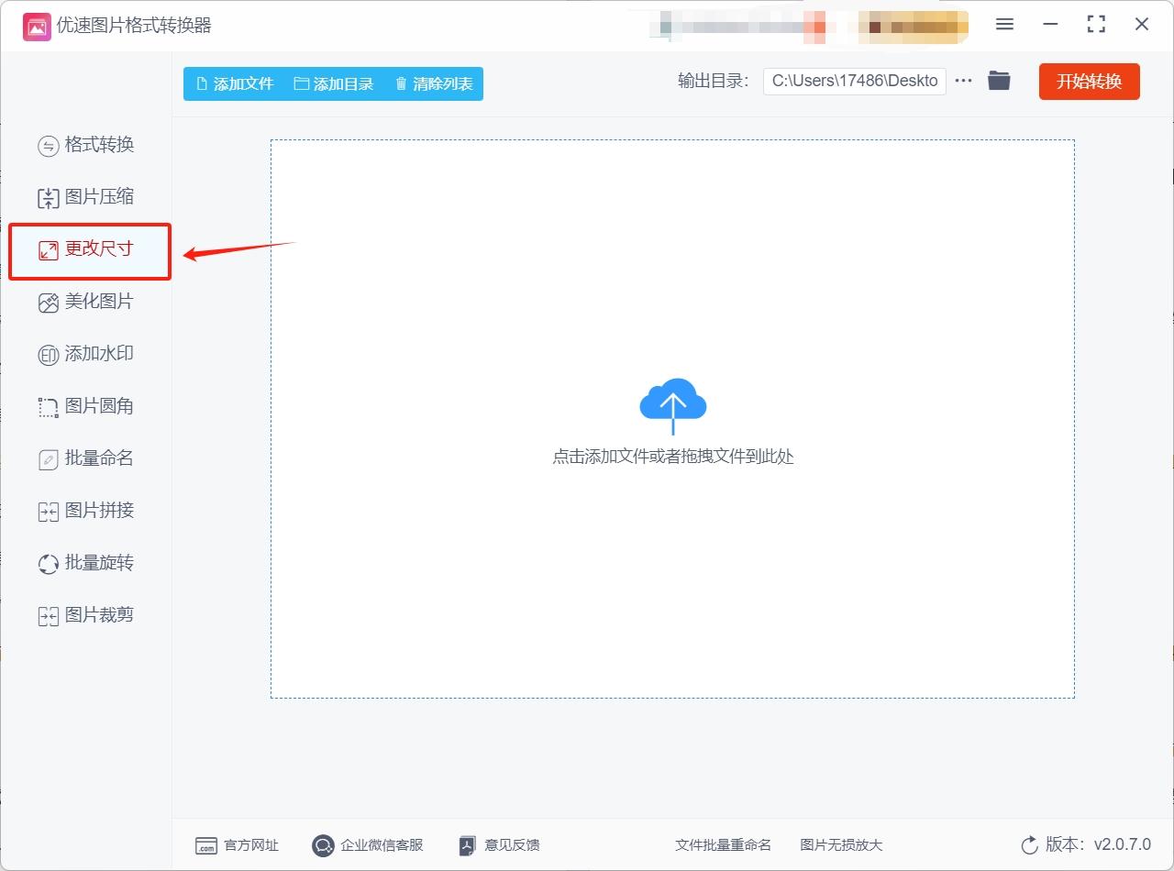Open the 添加水印 add watermark section
This screenshot has width=1174, height=871.
pyautogui.click(x=86, y=354)
